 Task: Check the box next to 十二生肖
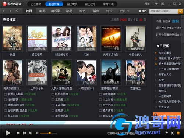[x=100, y=100]
